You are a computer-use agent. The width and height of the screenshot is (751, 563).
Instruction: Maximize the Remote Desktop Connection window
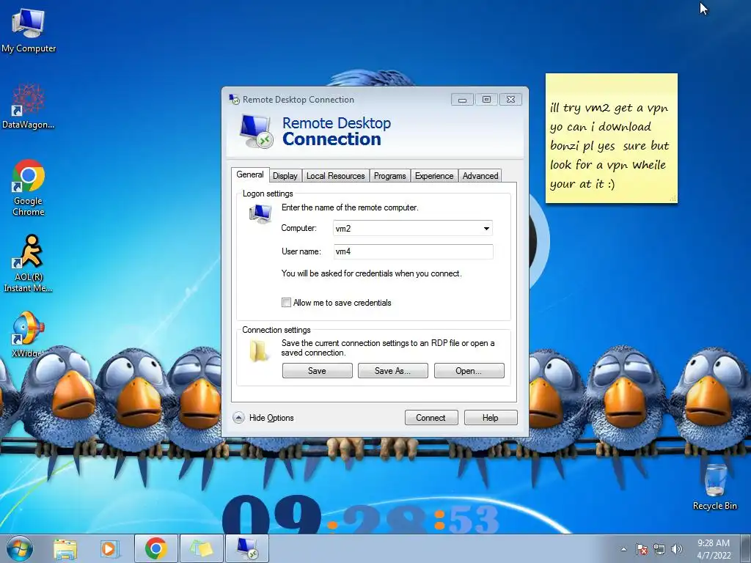486,100
